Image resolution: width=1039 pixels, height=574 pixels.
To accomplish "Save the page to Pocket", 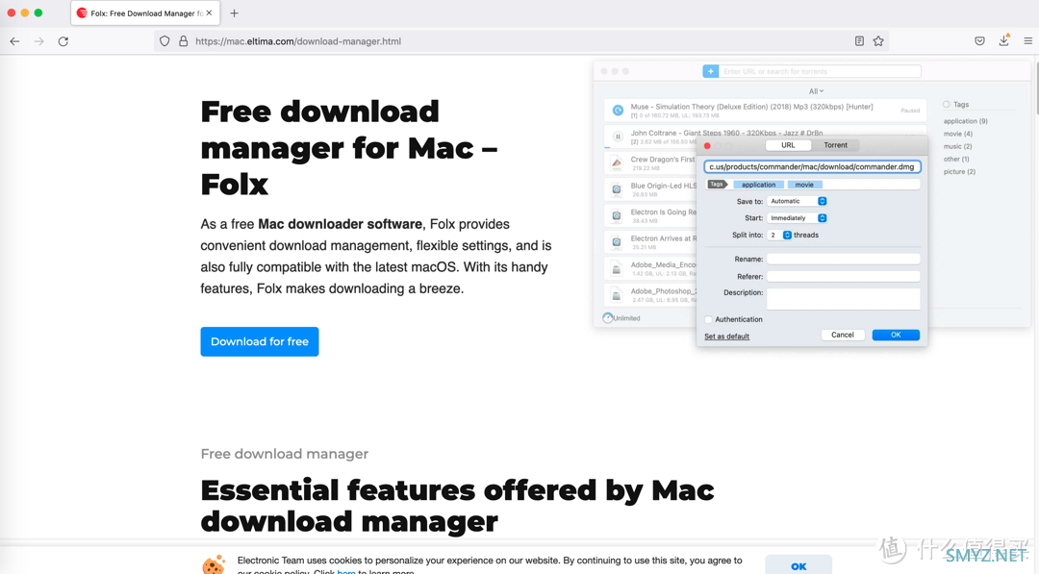I will click(980, 41).
